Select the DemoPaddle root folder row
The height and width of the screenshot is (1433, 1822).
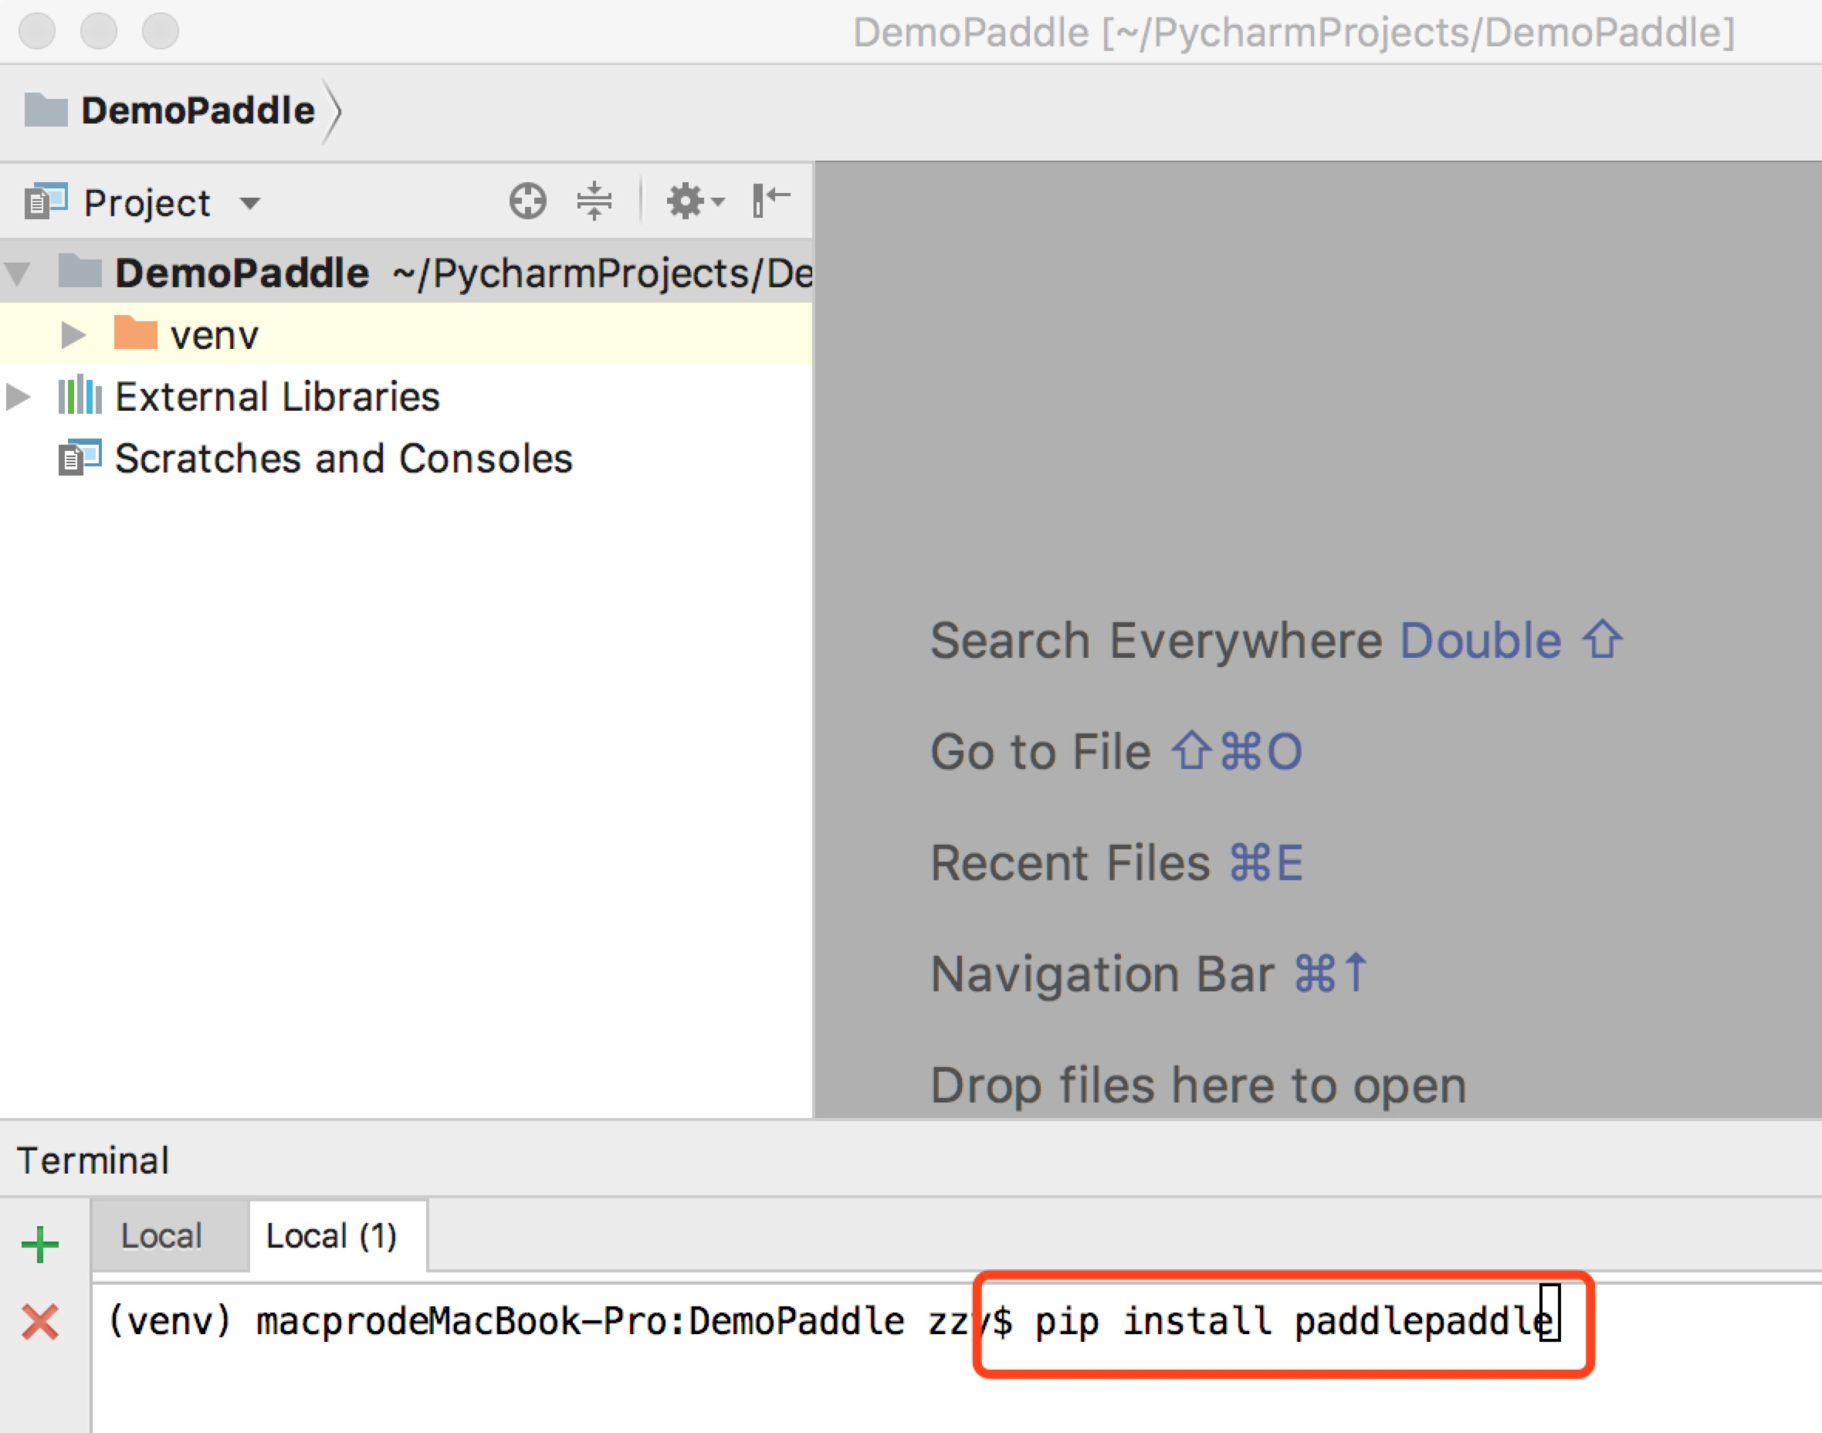tap(406, 273)
